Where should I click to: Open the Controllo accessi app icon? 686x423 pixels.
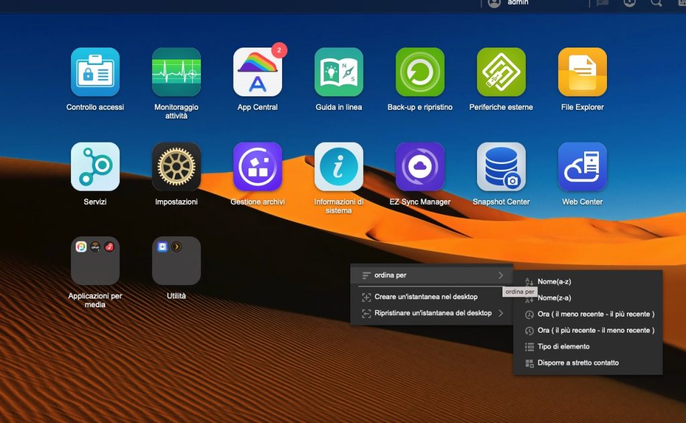pyautogui.click(x=95, y=72)
